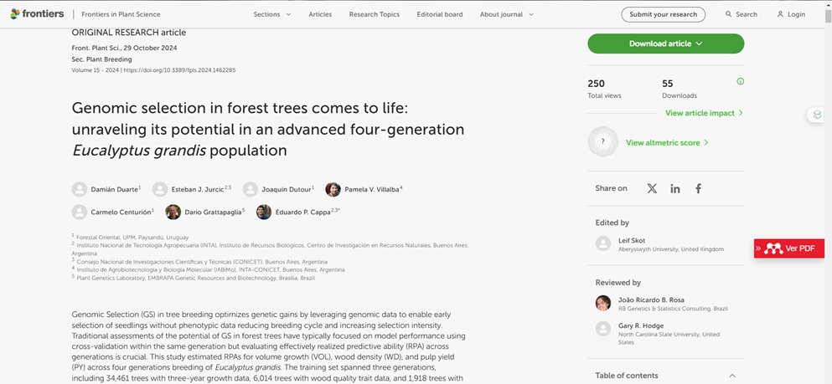832x384 pixels.
Task: Click 'Sec. Plant Breeding' section text
Action: [102, 59]
